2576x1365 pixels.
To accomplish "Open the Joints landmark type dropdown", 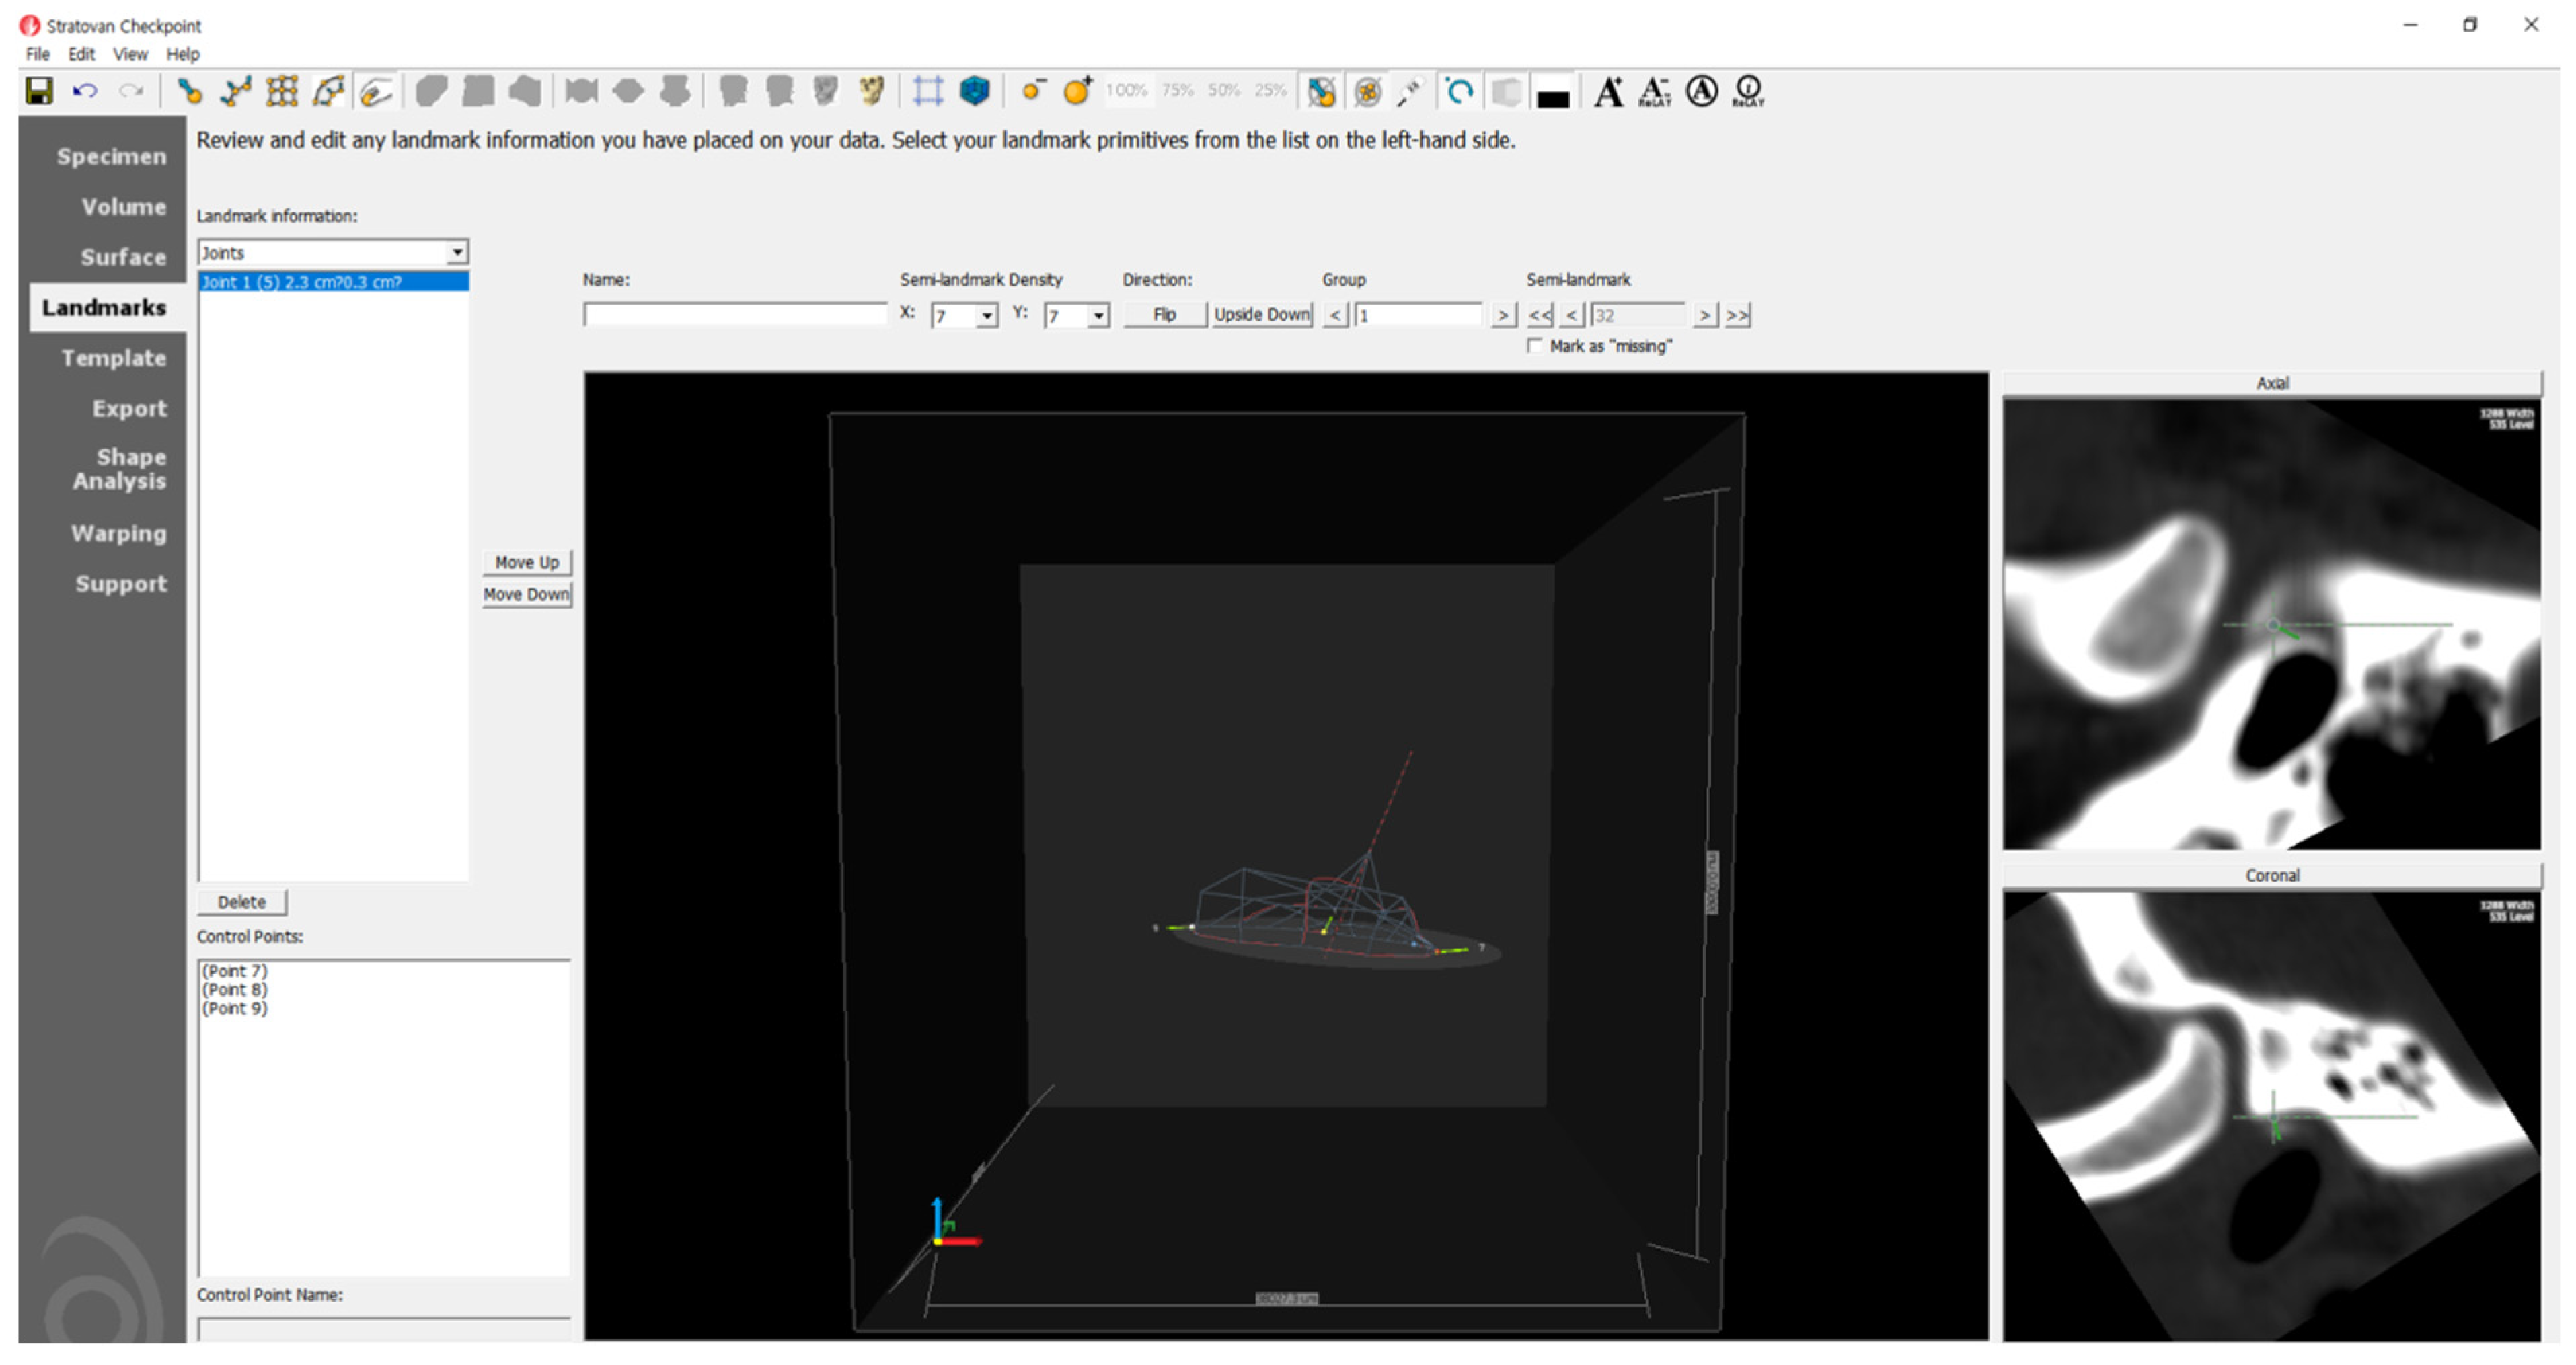I will click(456, 252).
